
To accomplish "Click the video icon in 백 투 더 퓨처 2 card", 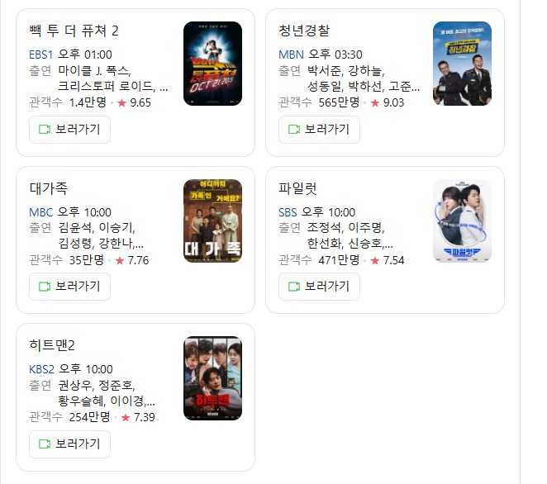I will click(45, 130).
